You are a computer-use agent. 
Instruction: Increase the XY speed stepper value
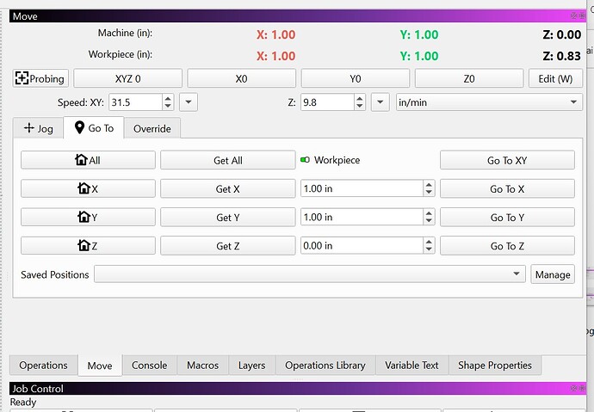[x=168, y=98]
